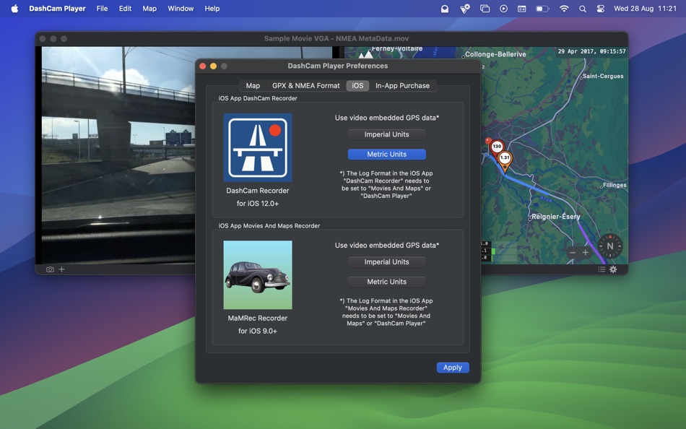686x429 pixels.
Task: Choose Metric Units for MaMRec Recorder
Action: [x=387, y=282]
